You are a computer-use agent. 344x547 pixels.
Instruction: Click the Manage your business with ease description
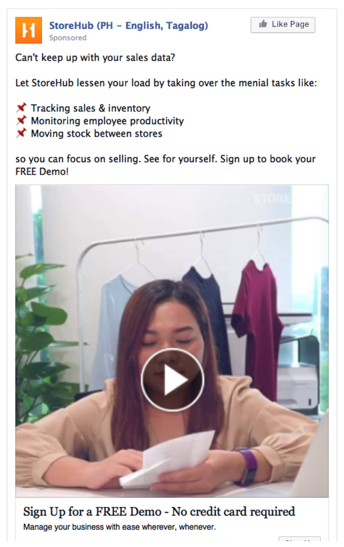[x=119, y=527]
